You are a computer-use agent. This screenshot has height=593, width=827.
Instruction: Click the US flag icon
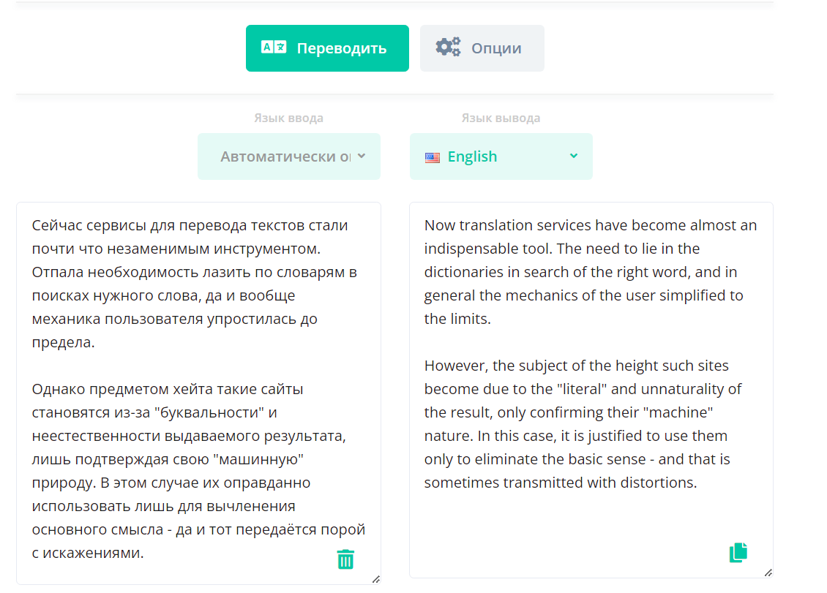[x=433, y=157]
